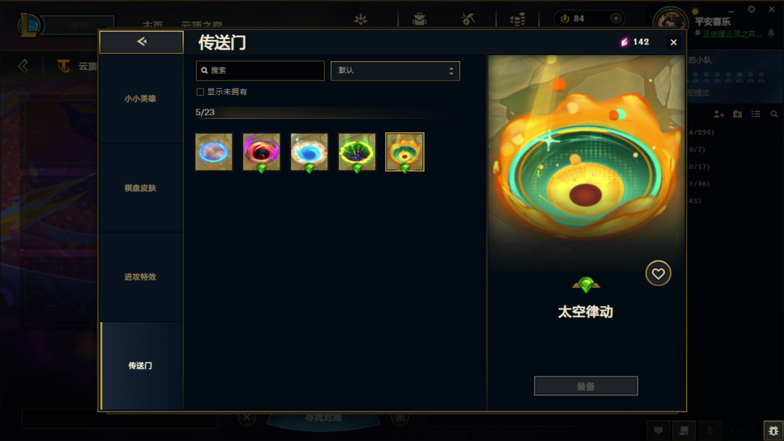Expand the 默认 sort dropdown
Screen dimensions: 784x441
pos(395,70)
